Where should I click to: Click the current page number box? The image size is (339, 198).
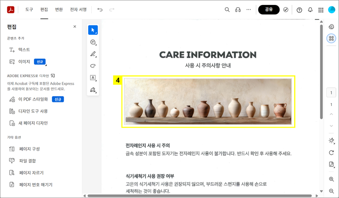pyautogui.click(x=331, y=93)
